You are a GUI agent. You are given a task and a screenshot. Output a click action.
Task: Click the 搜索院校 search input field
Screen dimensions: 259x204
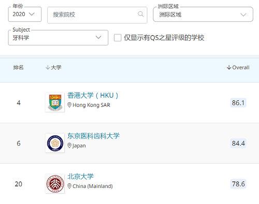click(97, 15)
